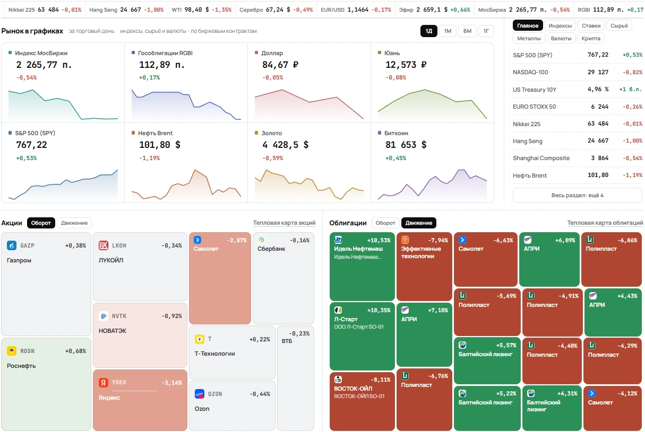This screenshot has height=432, width=645.
Task: Click the Полипласт -5,69% bond logo
Action: tap(462, 296)
